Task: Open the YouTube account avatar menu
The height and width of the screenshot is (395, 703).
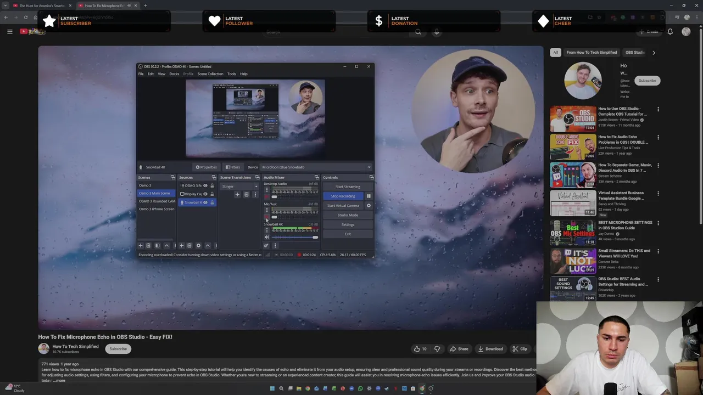Action: (686, 32)
